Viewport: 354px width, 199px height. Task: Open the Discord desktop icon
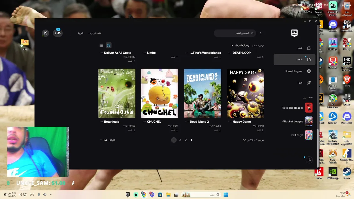[x=333, y=26]
